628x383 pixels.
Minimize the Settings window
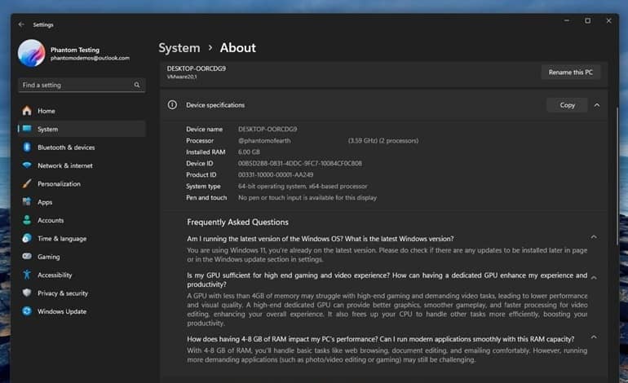(567, 21)
